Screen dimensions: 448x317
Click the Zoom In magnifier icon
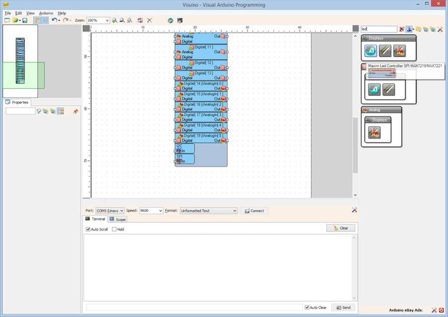pyautogui.click(x=114, y=21)
